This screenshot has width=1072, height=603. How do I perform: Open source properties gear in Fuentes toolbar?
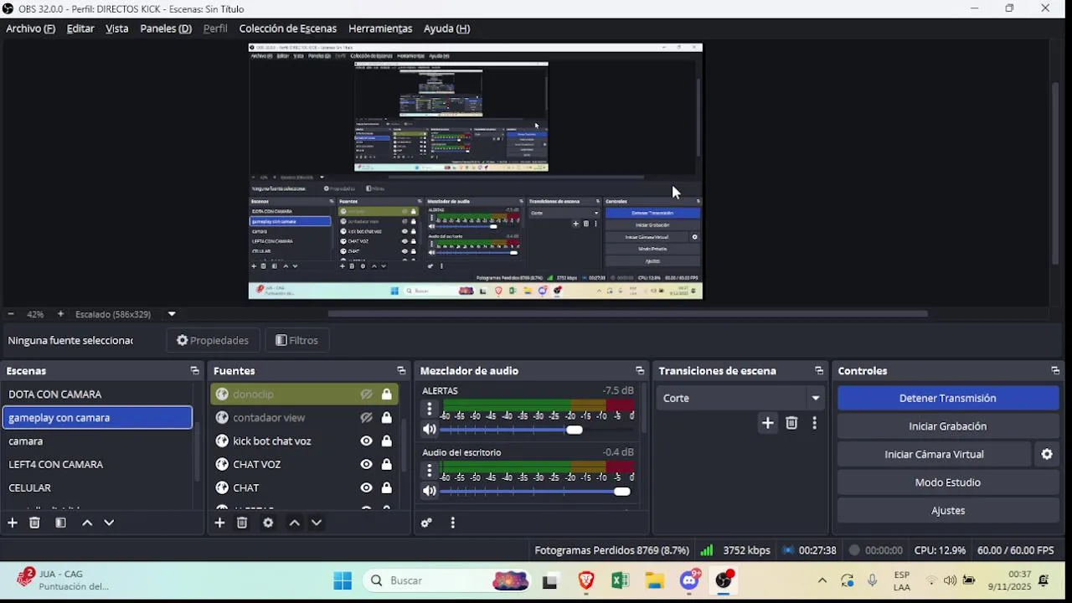[x=268, y=523]
